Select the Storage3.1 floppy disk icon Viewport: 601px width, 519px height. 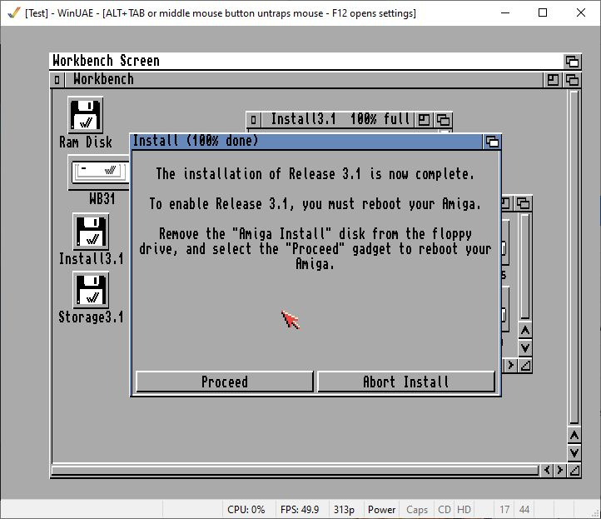(x=91, y=290)
